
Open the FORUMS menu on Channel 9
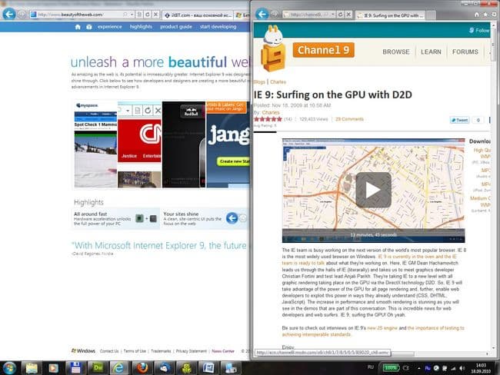pos(465,52)
